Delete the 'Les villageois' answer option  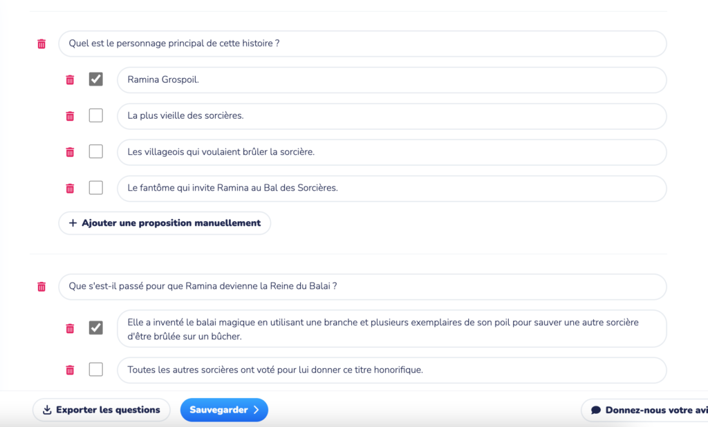click(x=70, y=152)
